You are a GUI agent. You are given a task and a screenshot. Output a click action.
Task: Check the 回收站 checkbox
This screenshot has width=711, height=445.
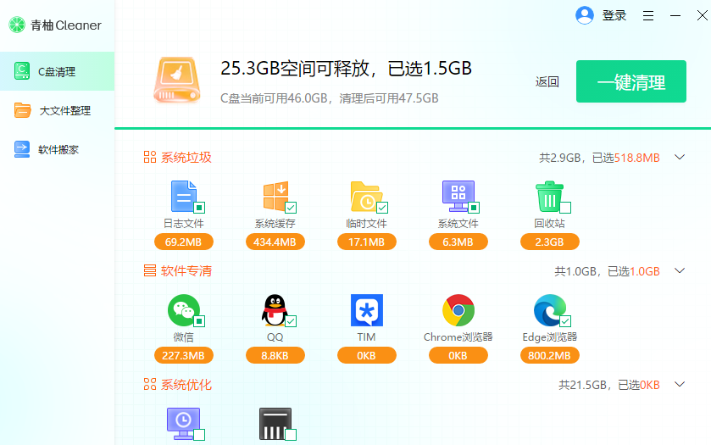pyautogui.click(x=565, y=208)
